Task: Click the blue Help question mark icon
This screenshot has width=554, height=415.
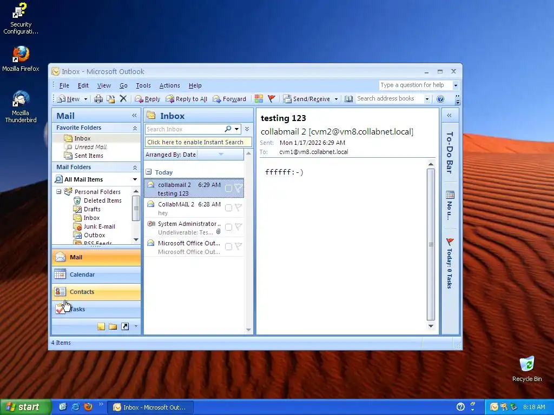Action: coord(440,99)
